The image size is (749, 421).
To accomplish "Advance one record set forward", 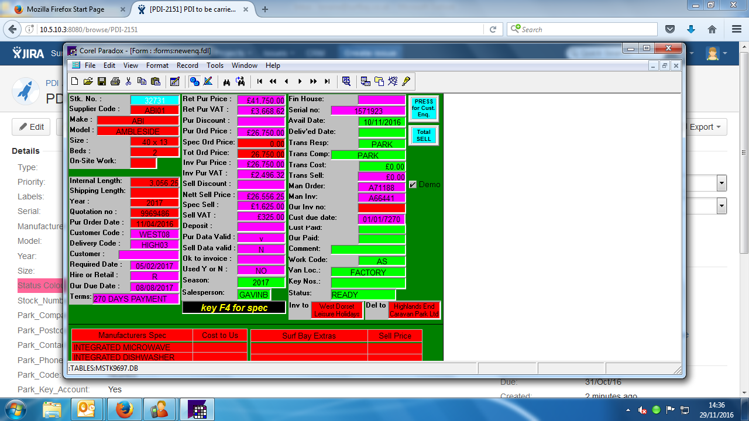I will coord(313,81).
